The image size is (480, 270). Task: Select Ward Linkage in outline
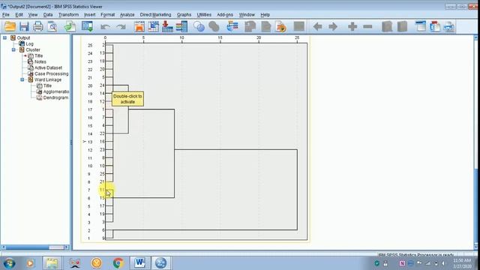[48, 79]
